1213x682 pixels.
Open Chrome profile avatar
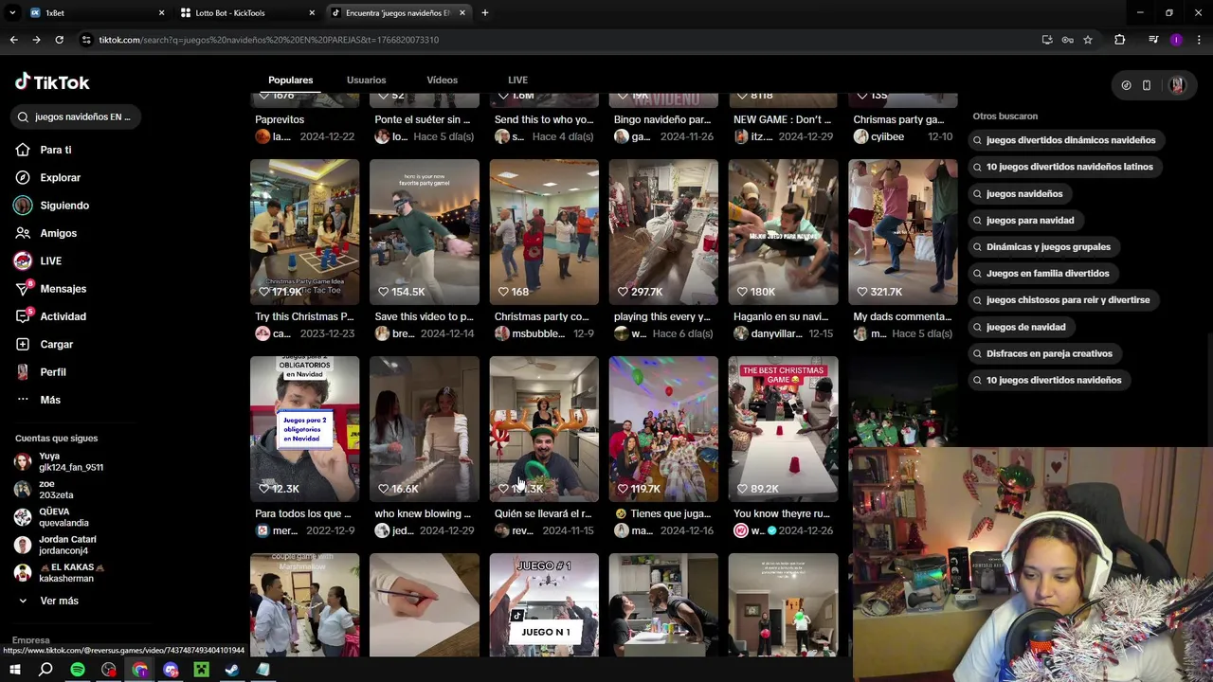click(x=1176, y=40)
